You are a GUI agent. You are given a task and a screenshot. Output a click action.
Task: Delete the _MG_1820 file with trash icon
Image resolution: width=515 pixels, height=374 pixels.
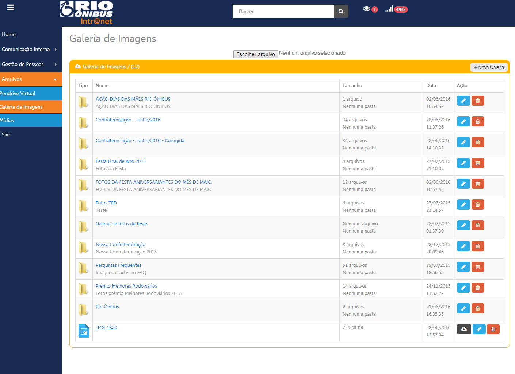coord(493,329)
